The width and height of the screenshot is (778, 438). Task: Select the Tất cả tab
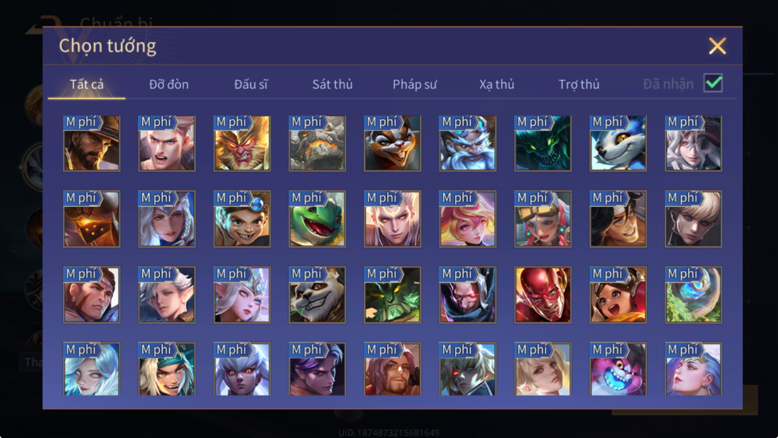click(87, 84)
